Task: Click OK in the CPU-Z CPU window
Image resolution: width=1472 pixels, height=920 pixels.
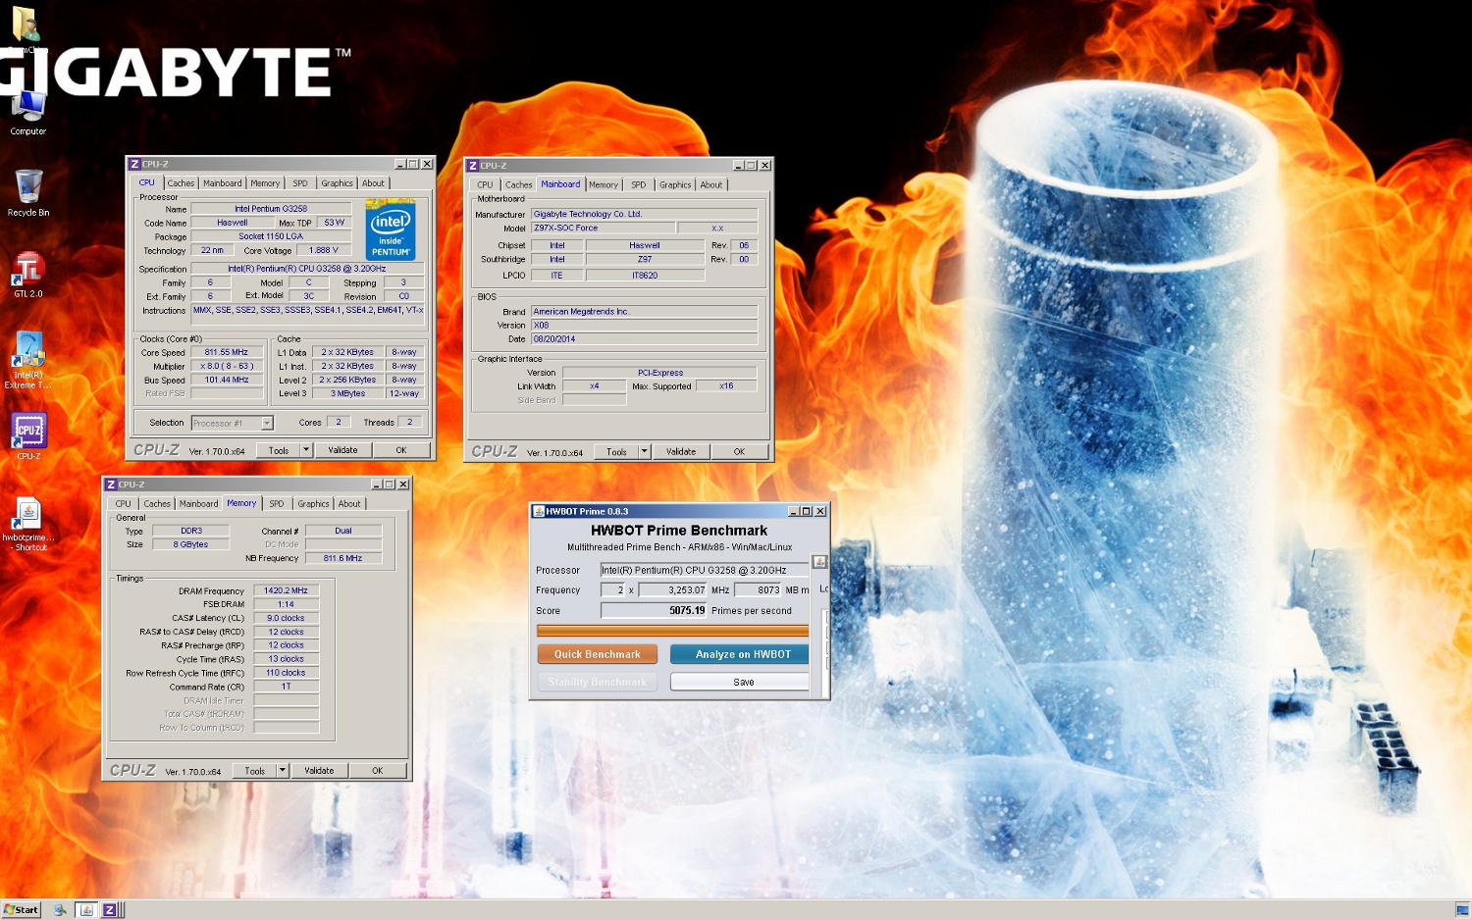Action: (400, 450)
